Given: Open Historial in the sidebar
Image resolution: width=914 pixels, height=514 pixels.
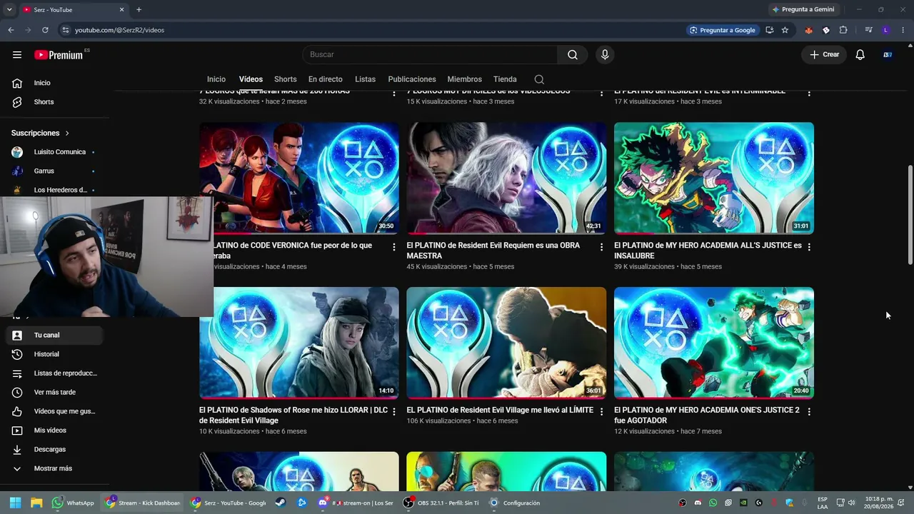Looking at the screenshot, I should click(x=54, y=354).
